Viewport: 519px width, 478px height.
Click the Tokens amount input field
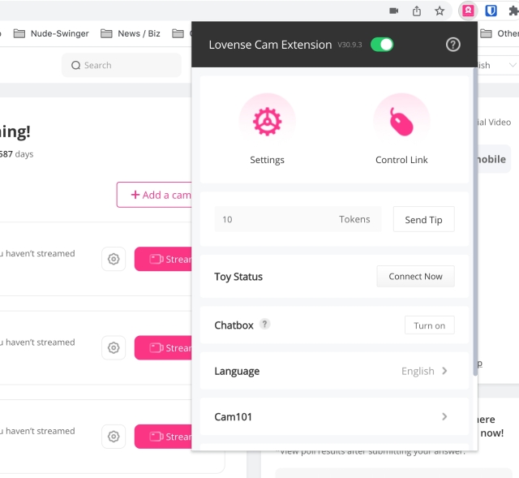click(276, 219)
